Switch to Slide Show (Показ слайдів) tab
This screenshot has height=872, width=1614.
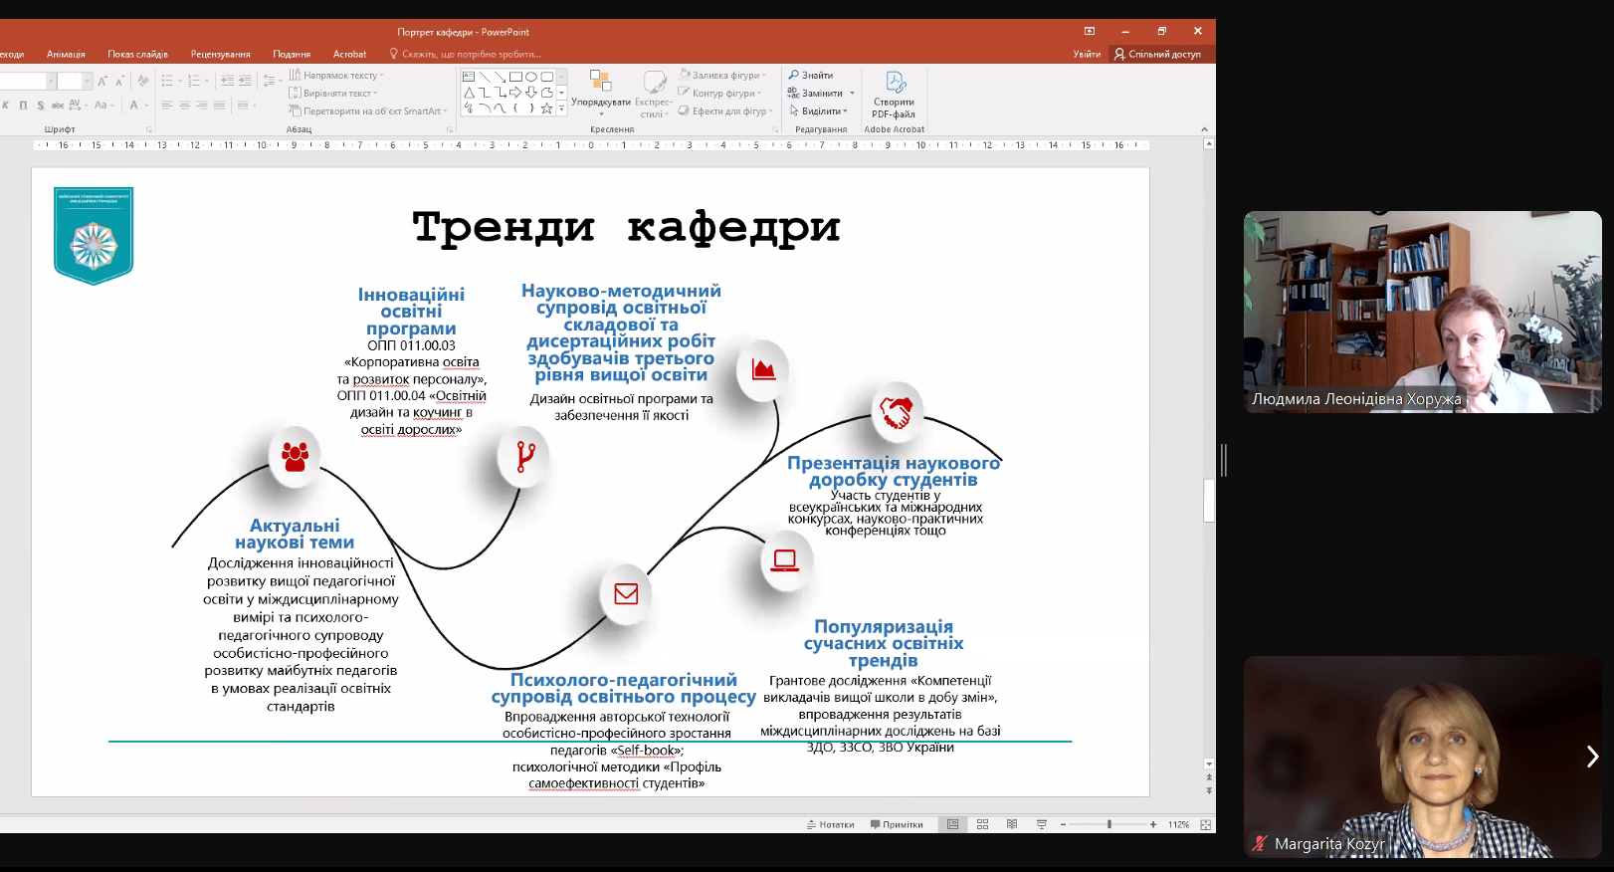(137, 54)
